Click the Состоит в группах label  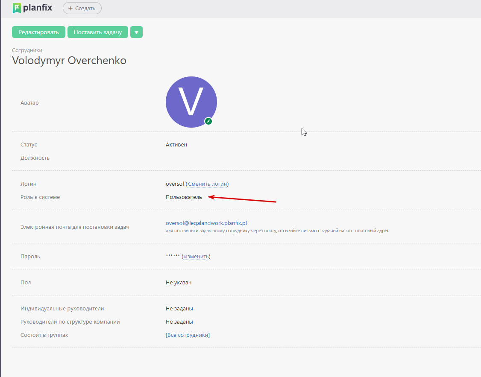coord(44,335)
